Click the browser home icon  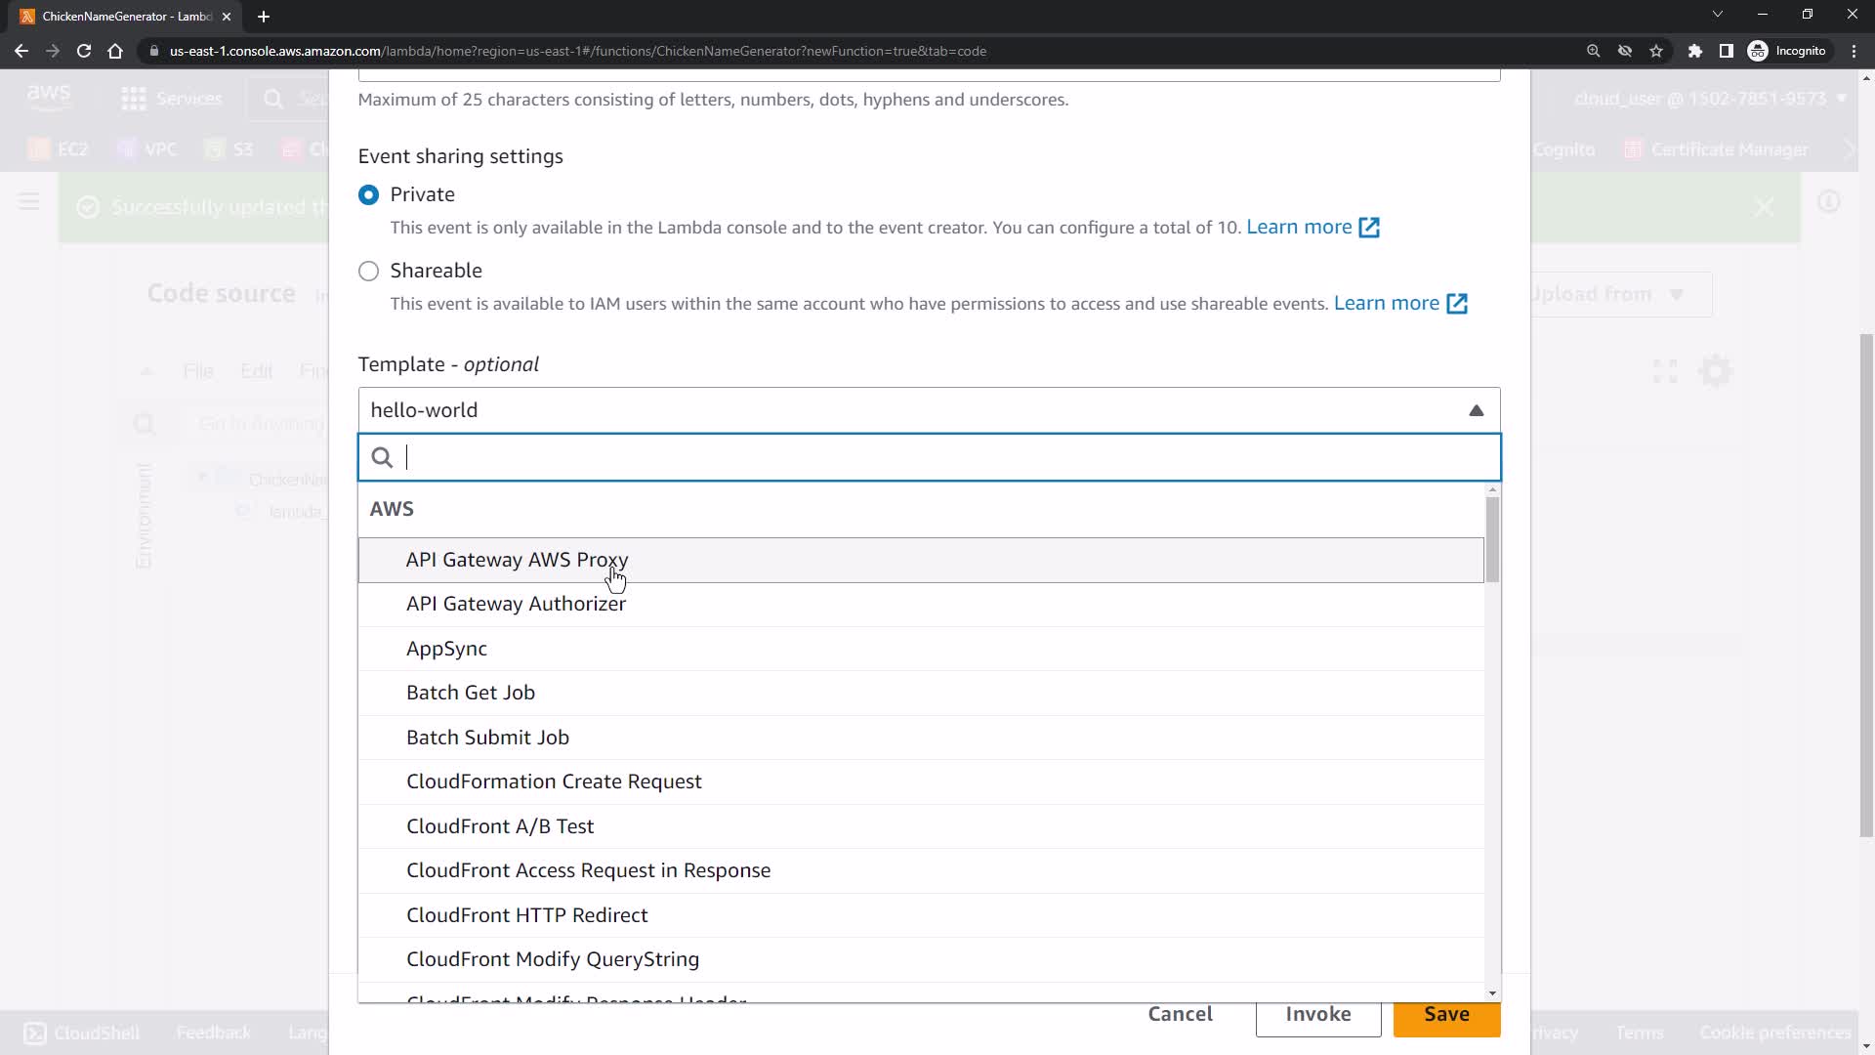(x=115, y=51)
